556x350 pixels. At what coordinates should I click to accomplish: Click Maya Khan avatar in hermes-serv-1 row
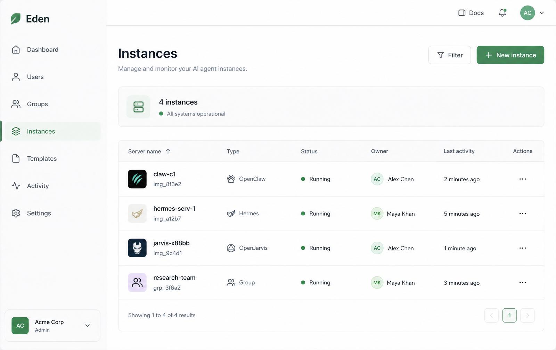point(377,214)
